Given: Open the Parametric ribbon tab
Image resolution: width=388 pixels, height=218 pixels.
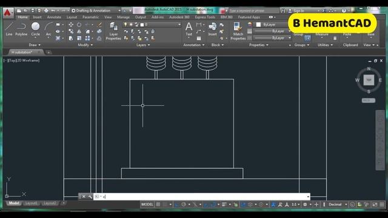Looking at the screenshot, I should point(90,17).
